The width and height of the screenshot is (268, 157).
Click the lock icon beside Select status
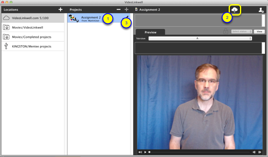(x=226, y=31)
